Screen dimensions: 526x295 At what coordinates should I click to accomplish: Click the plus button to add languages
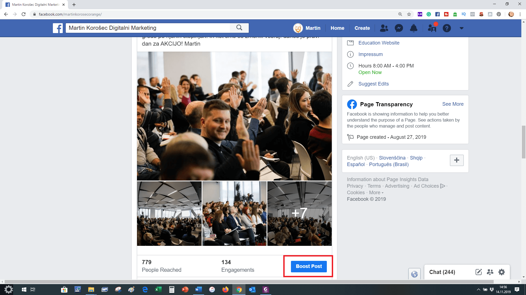tap(456, 160)
